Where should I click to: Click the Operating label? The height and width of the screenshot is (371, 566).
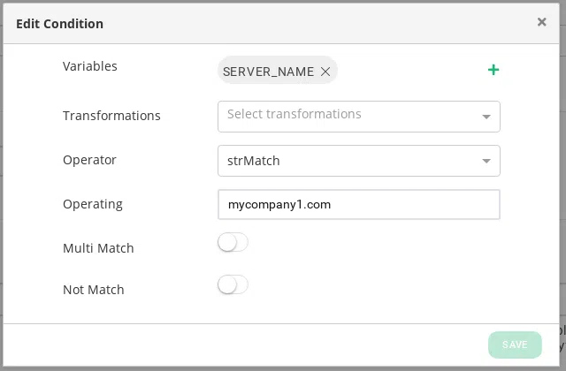(x=93, y=204)
